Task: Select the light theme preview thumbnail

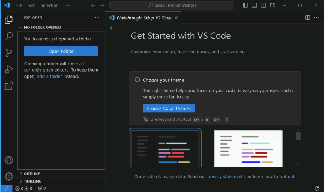Action: pyautogui.click(x=248, y=148)
